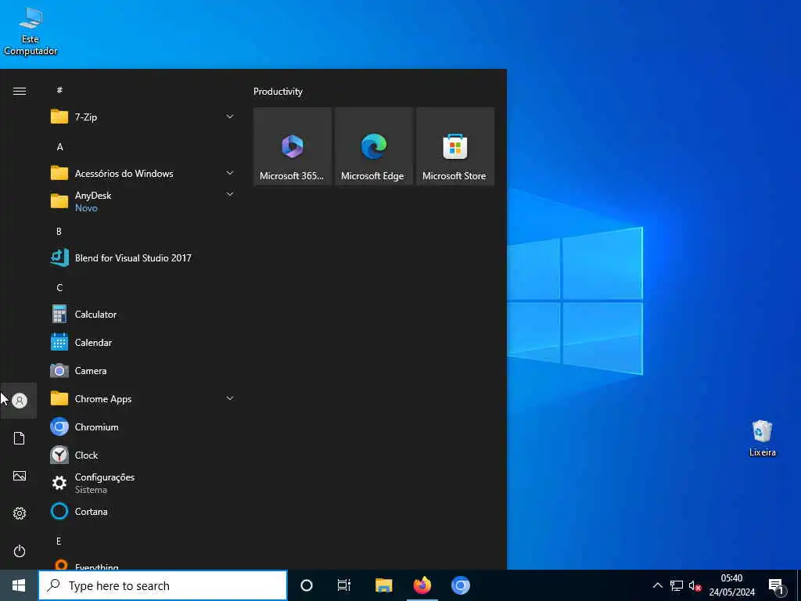Click the Power icon in Start sidebar
The height and width of the screenshot is (601, 801).
click(x=20, y=551)
